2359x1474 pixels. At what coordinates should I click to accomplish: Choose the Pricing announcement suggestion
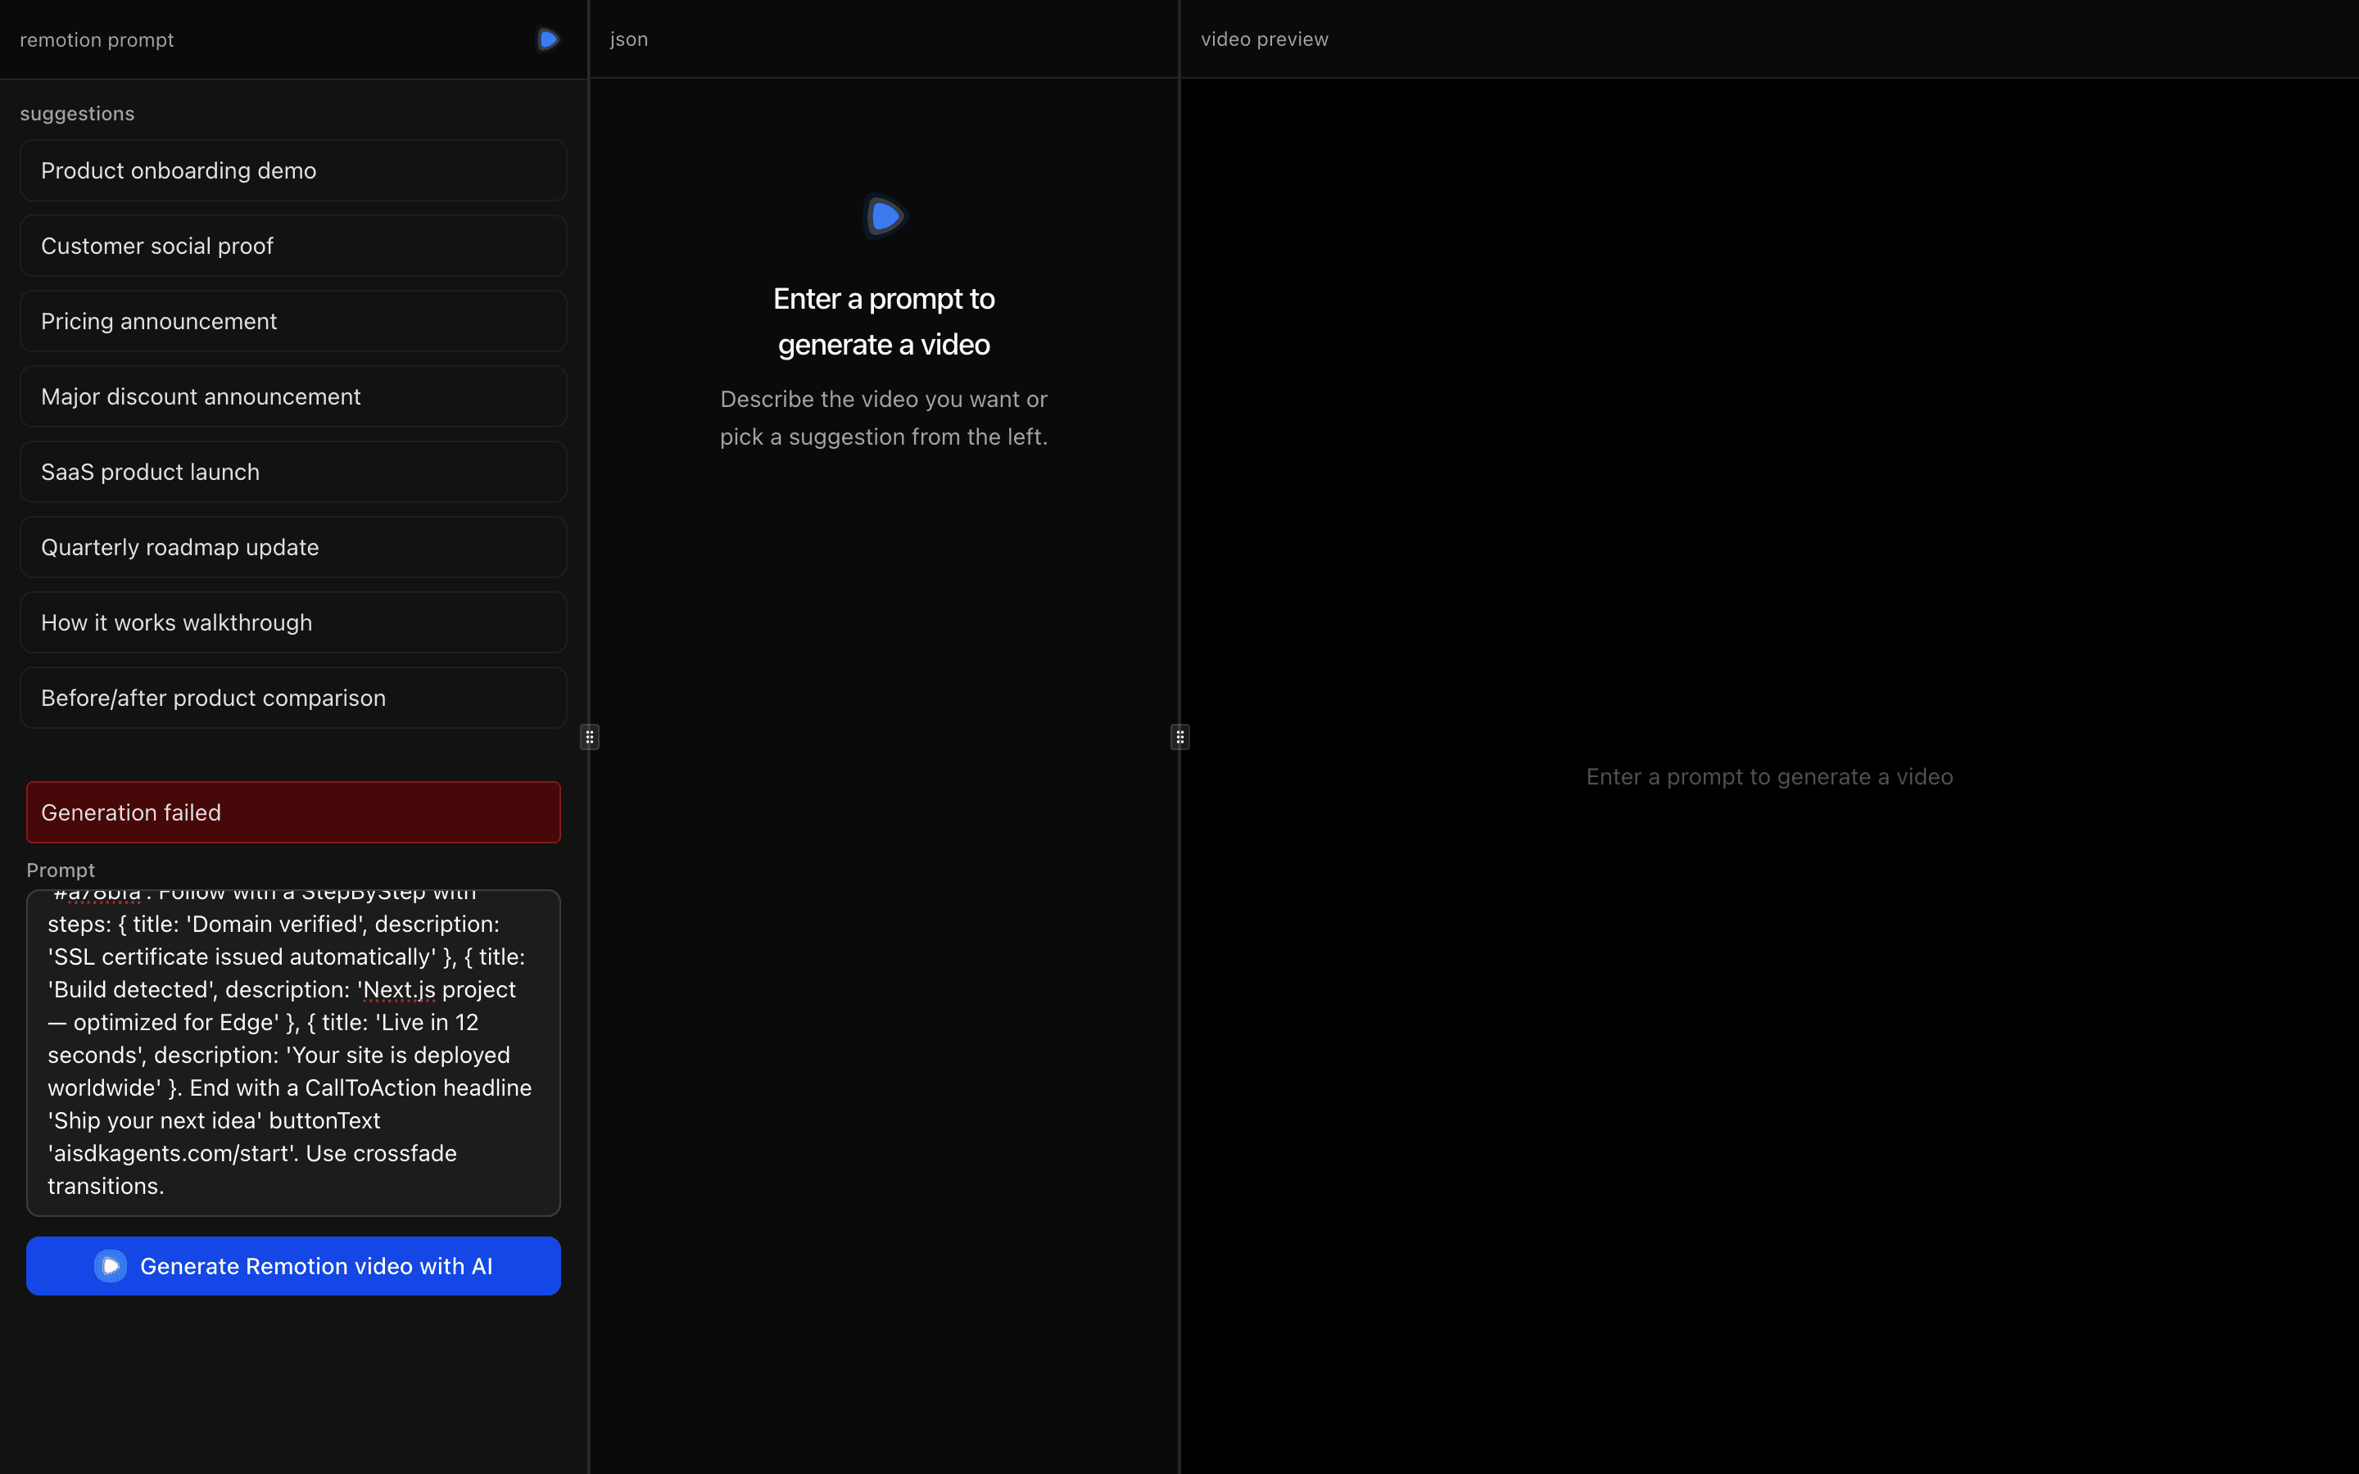292,321
